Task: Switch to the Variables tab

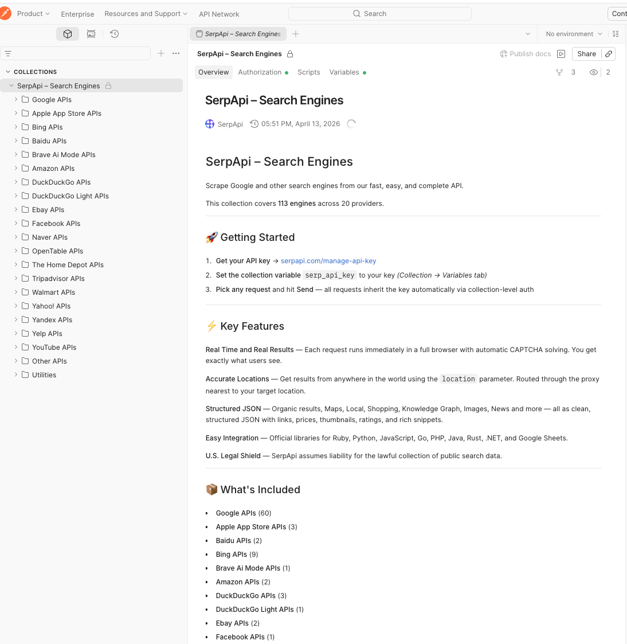Action: click(x=347, y=72)
